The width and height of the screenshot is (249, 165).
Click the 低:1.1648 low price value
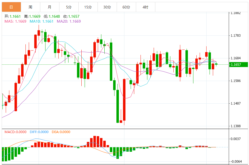[x=52, y=16]
